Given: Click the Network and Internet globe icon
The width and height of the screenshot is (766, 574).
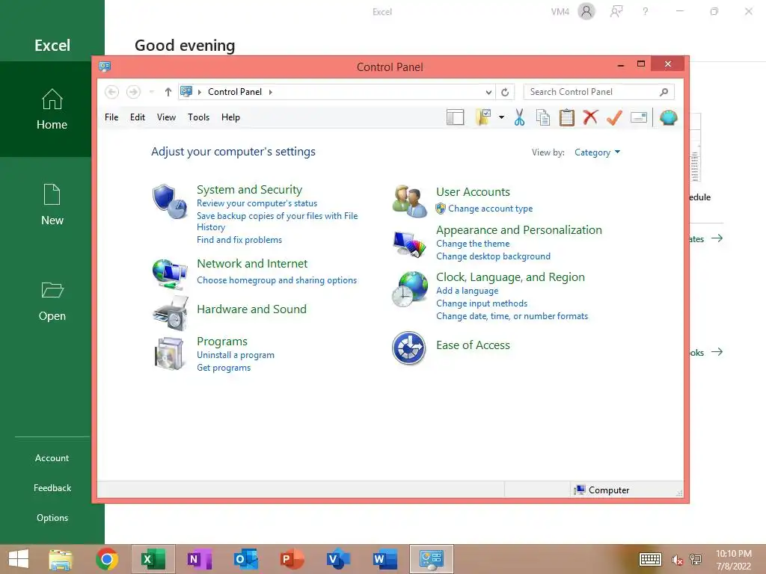Looking at the screenshot, I should (170, 274).
